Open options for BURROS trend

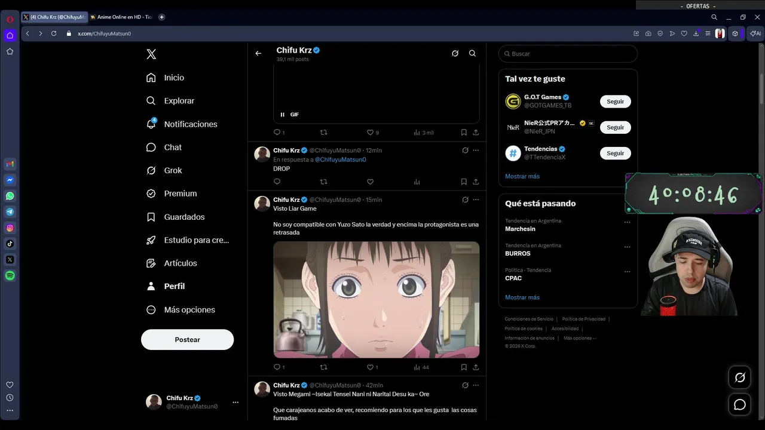pos(627,247)
